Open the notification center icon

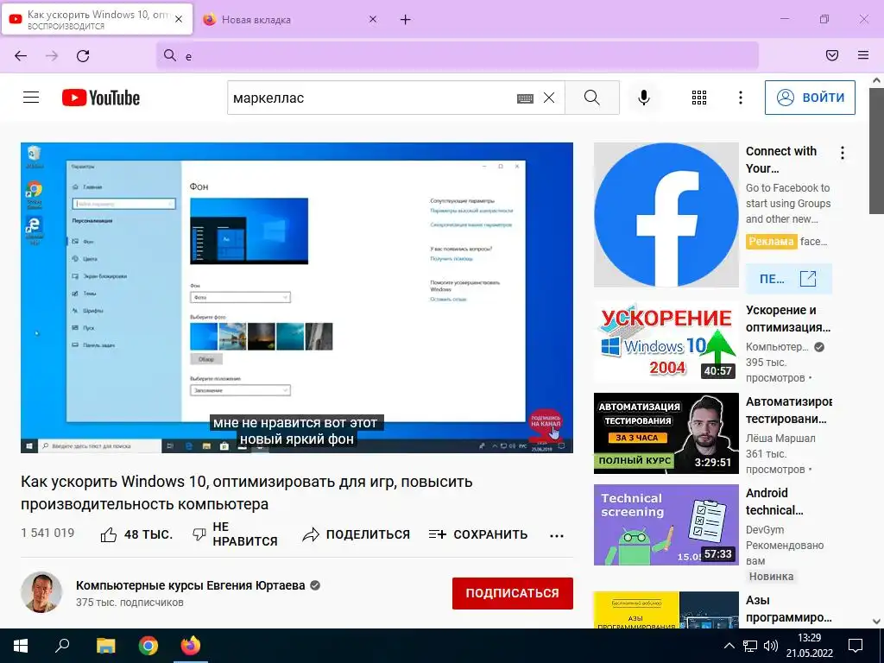[856, 646]
